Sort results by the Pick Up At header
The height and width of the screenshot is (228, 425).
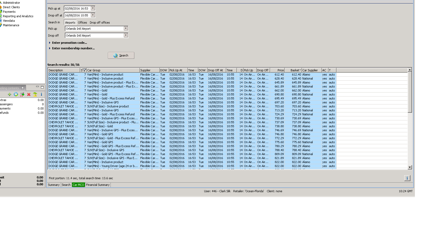(x=178, y=70)
